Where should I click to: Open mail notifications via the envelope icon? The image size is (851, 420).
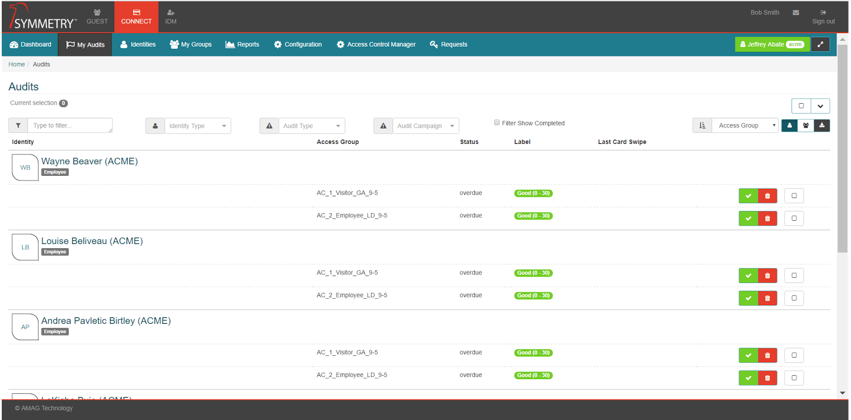[x=796, y=12]
